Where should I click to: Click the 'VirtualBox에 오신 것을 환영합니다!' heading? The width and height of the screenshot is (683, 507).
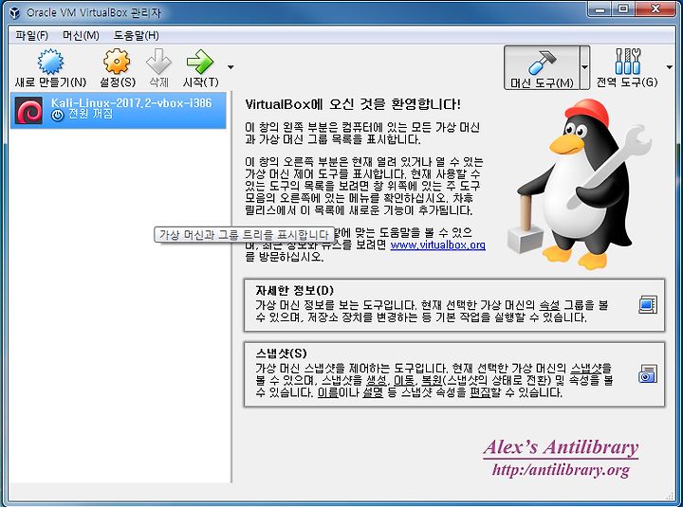coord(353,104)
